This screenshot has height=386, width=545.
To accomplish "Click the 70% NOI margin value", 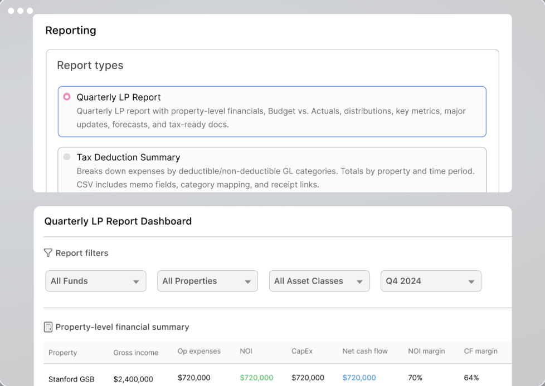I will (415, 378).
